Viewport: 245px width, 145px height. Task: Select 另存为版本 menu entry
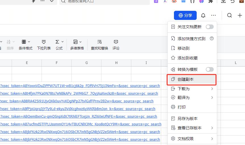[x=192, y=119]
